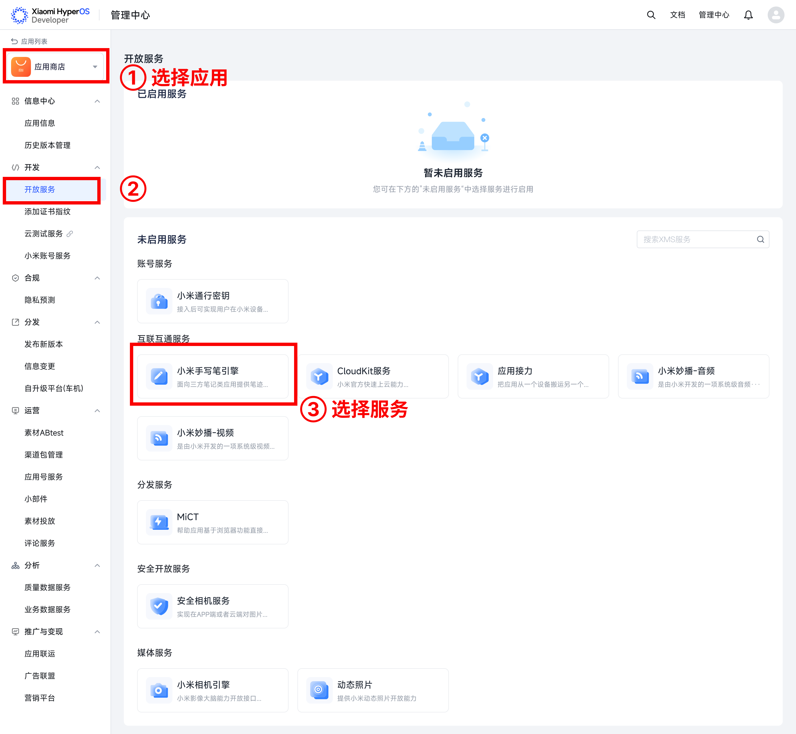Open 应用号服务 in the sidebar
Screen dimensions: 796x734
pos(44,477)
